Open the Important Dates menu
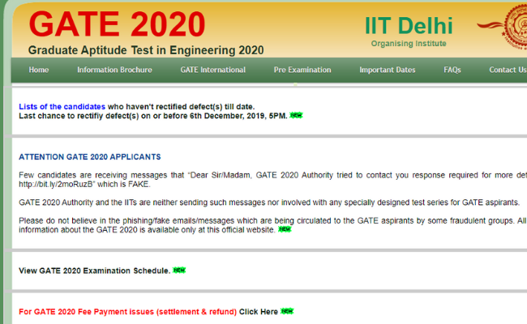This screenshot has width=527, height=324. pos(387,70)
